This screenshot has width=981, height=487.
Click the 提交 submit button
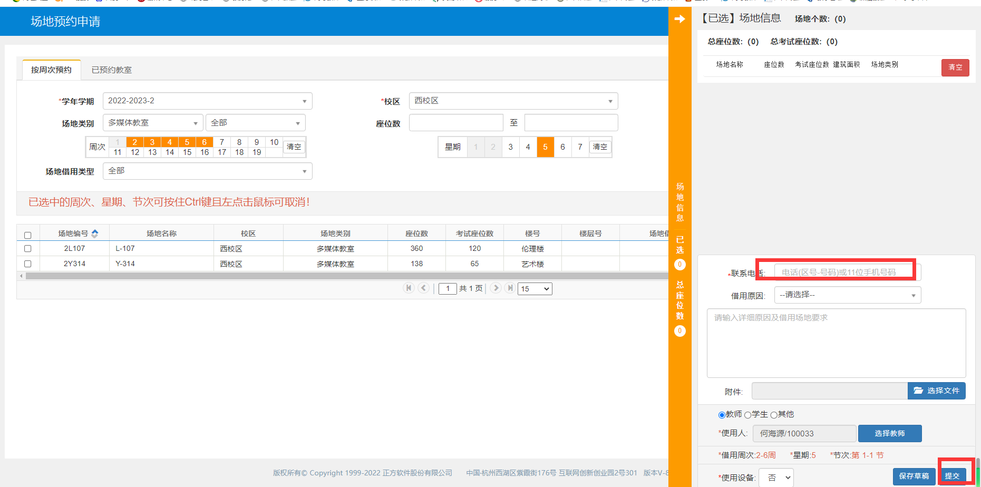(952, 476)
